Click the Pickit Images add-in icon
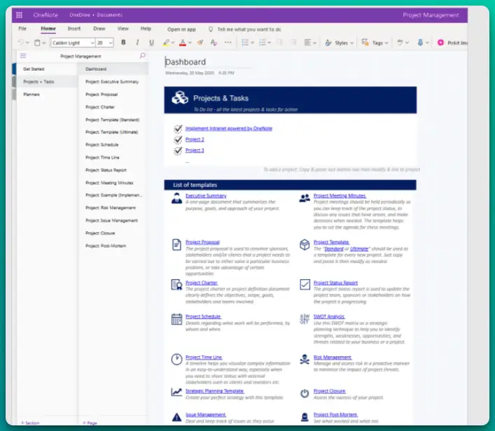 tap(440, 43)
